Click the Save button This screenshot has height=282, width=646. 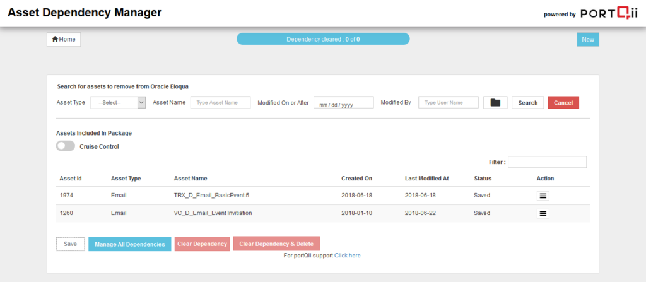point(70,244)
